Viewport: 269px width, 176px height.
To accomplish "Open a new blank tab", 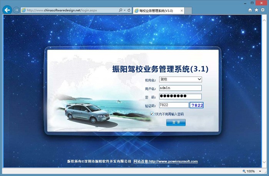I will coord(188,11).
